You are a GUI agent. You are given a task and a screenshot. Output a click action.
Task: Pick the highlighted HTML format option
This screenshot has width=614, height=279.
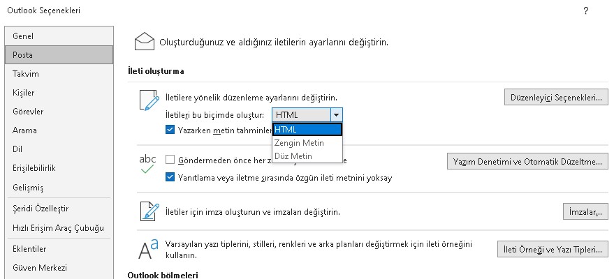tap(307, 130)
